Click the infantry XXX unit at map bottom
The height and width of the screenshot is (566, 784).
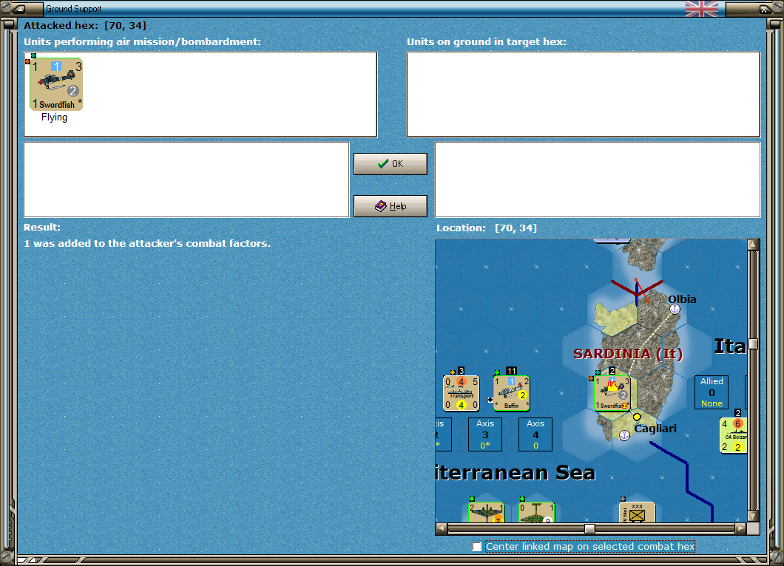click(x=637, y=513)
